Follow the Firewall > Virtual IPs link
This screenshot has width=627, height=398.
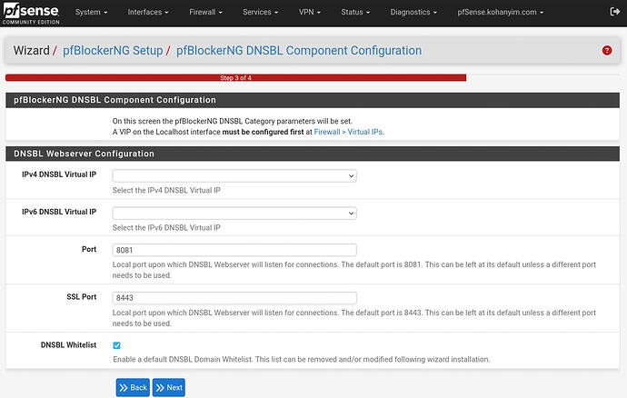point(348,132)
